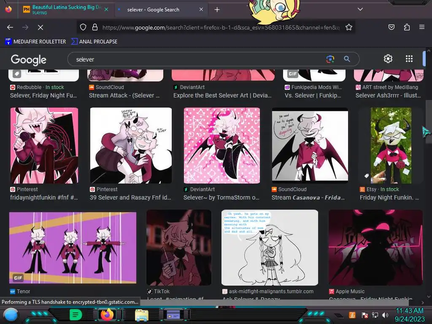Open Spotify from the taskbar
This screenshot has width=432, height=324.
[x=76, y=315]
